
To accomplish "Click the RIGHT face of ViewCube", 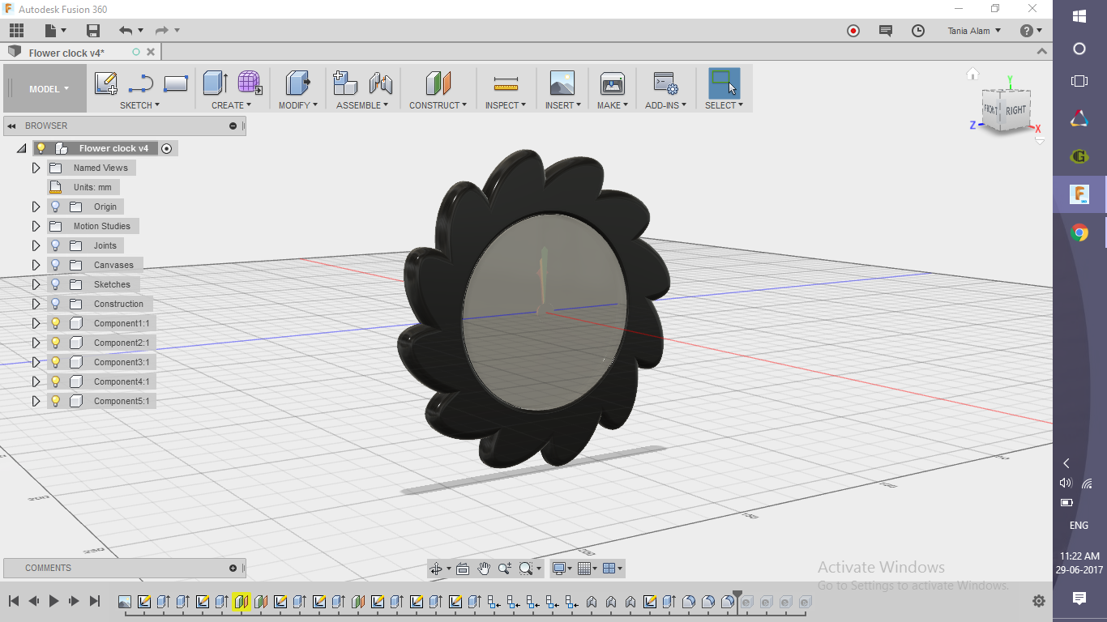I will (1015, 109).
